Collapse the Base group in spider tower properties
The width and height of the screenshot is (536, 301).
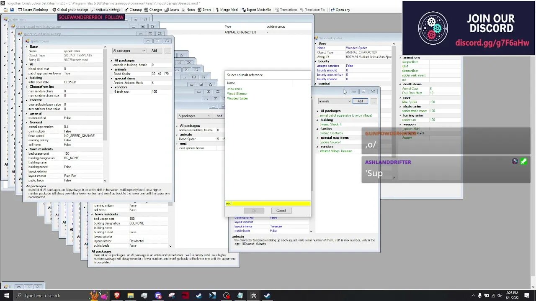coord(27,46)
